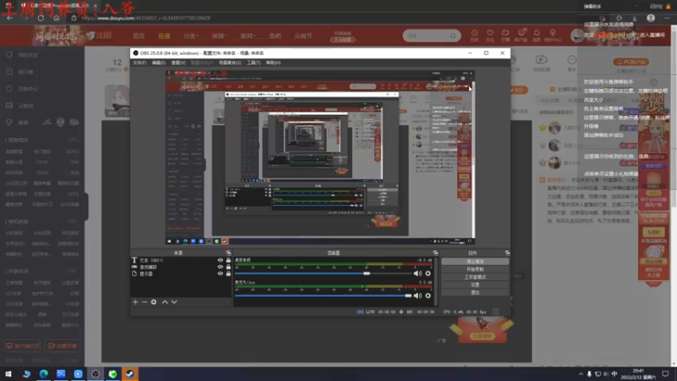
Task: Open the Windows Start menu
Action: pos(8,373)
